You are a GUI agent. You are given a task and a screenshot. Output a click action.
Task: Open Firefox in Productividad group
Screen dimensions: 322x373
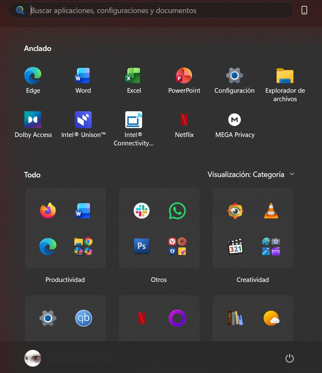[x=48, y=211]
